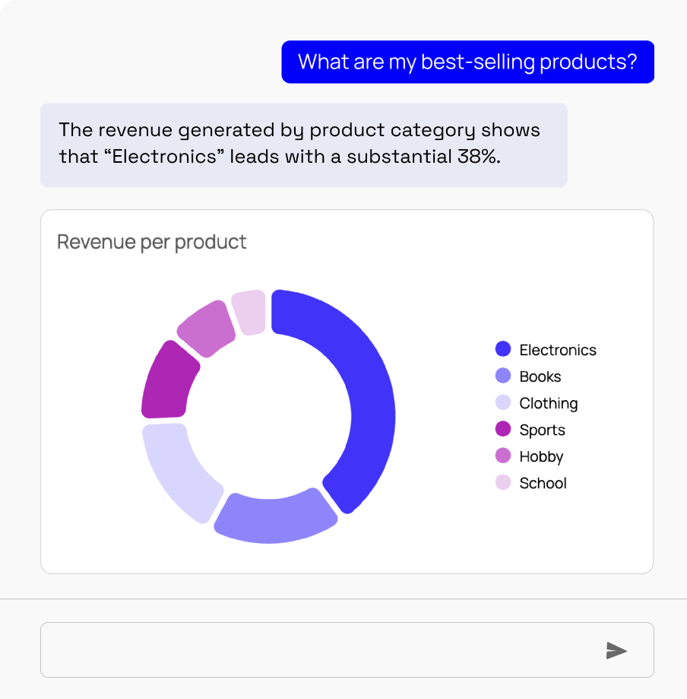This screenshot has height=699, width=687.
Task: Toggle Sports legend color dot
Action: [x=503, y=429]
